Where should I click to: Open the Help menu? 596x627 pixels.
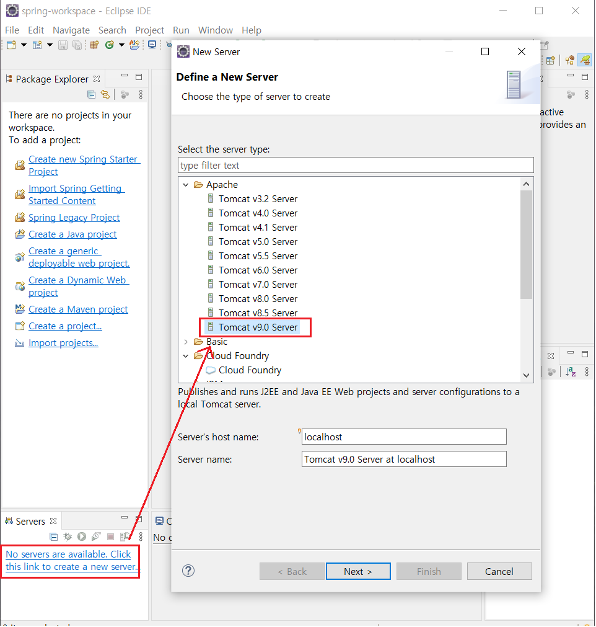tap(252, 30)
